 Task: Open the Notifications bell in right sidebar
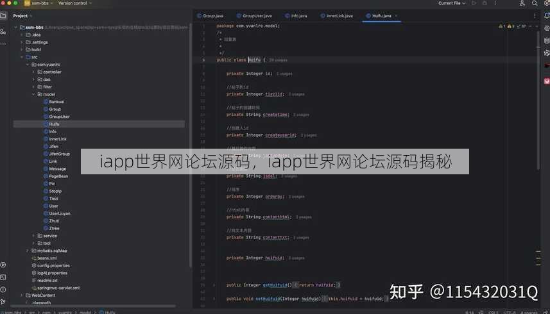tap(547, 16)
